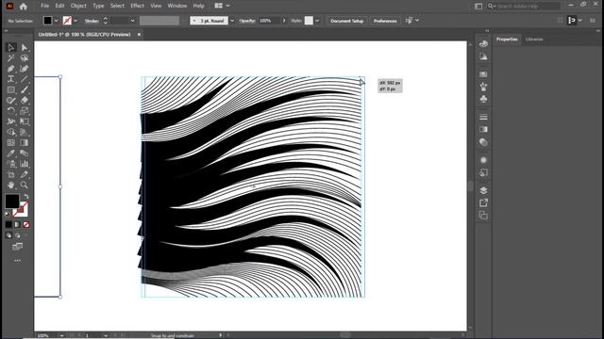Select the Hand tool
The width and height of the screenshot is (604, 339).
[10, 185]
